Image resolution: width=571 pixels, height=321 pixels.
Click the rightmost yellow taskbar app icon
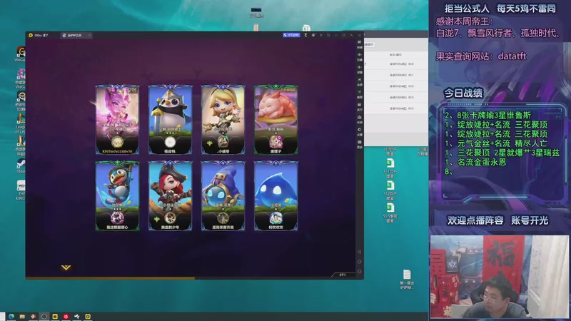click(88, 316)
